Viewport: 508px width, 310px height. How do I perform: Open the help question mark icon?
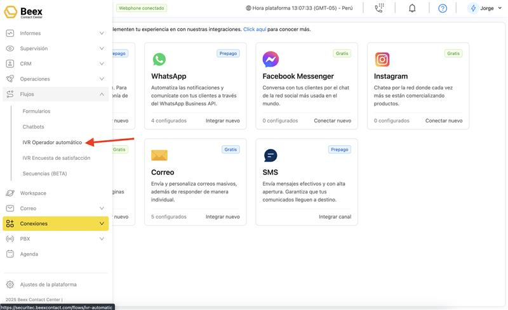[443, 8]
